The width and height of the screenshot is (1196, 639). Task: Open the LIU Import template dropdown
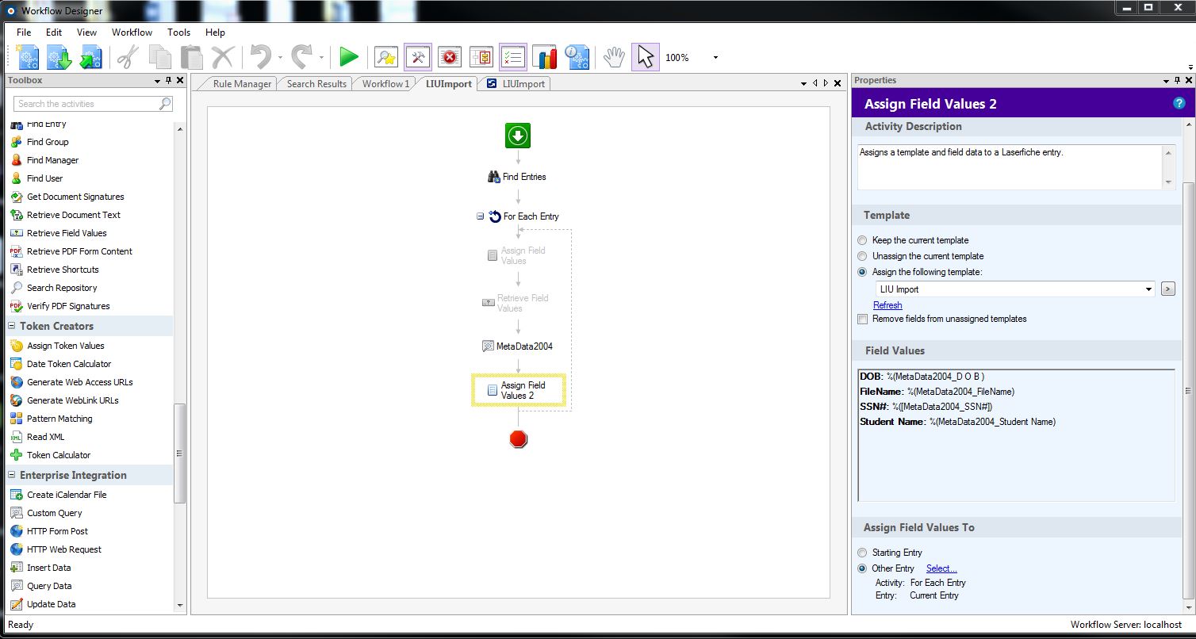click(x=1148, y=289)
